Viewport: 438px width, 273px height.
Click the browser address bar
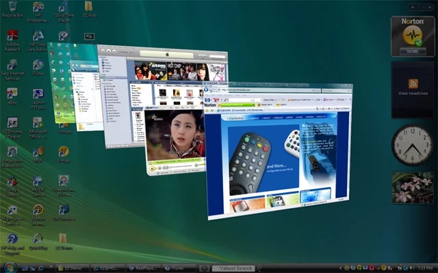pyautogui.click(x=267, y=90)
